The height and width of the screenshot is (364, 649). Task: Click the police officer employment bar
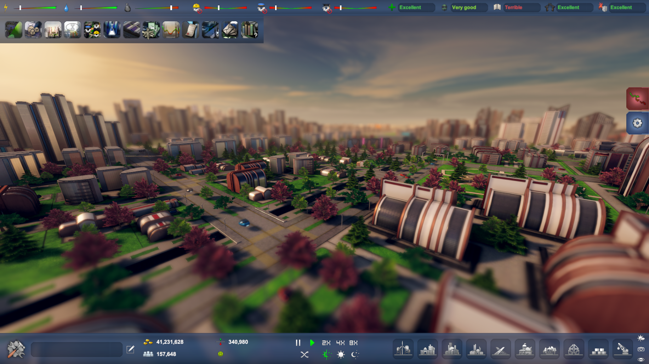click(x=290, y=7)
